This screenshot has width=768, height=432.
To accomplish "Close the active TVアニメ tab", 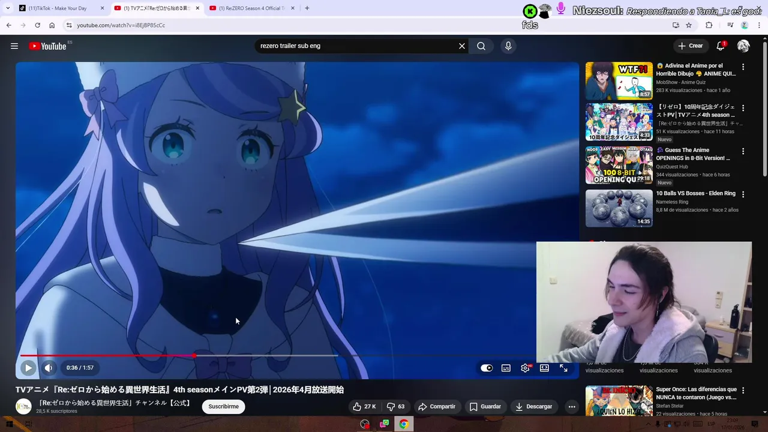I will (197, 8).
